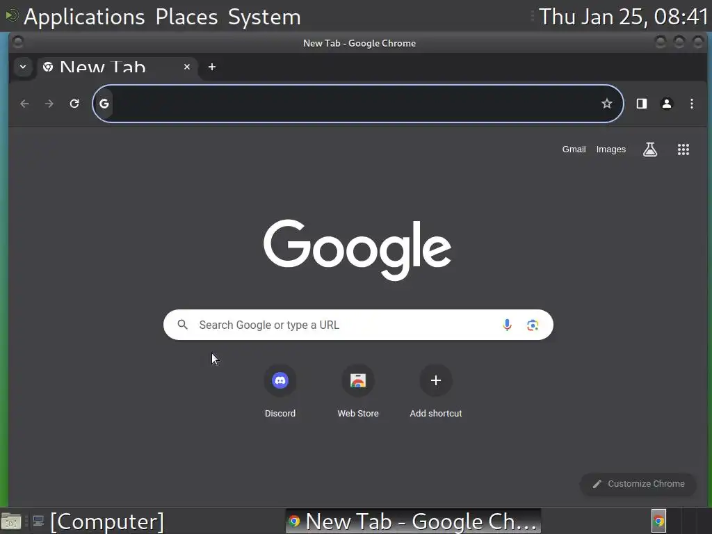
Task: Select the New Tab tab
Action: [x=117, y=67]
